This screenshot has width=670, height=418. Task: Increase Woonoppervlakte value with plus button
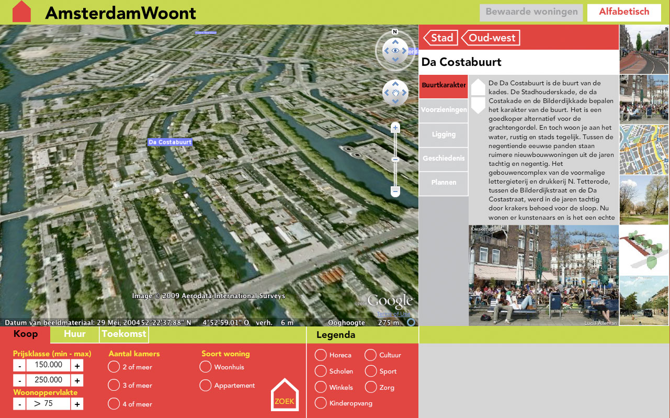point(77,404)
